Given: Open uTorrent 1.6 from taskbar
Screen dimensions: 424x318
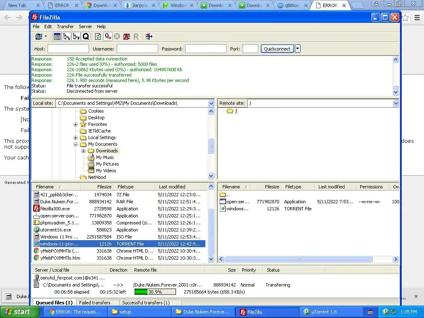Looking at the screenshot, I should tap(332, 312).
